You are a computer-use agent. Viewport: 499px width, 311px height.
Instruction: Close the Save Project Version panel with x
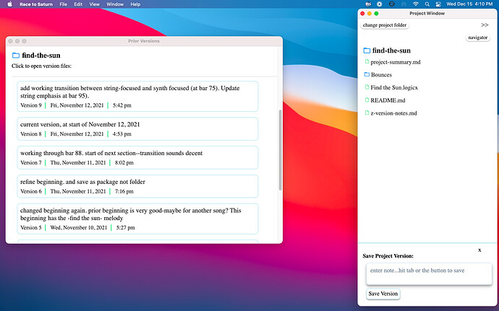[479, 250]
